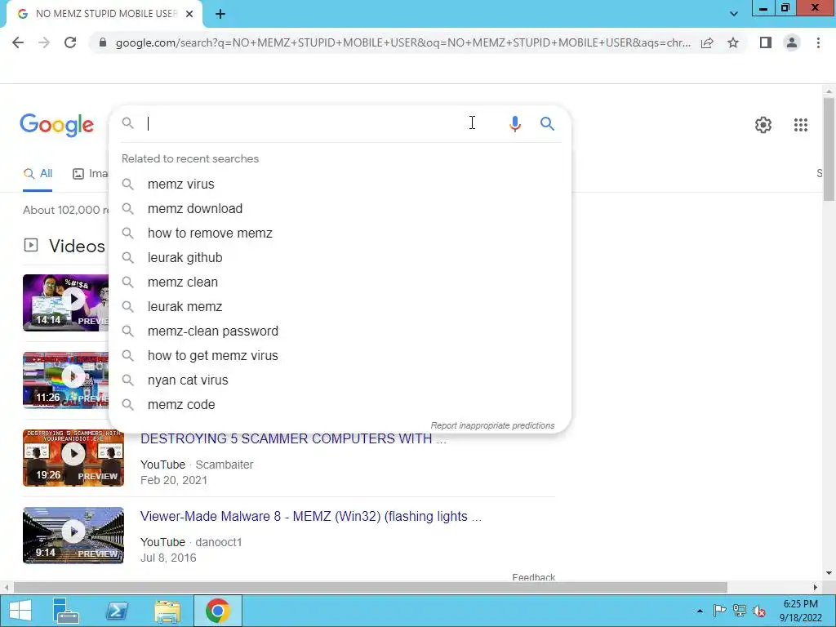
Task: Click the Google logo
Action: 56,125
